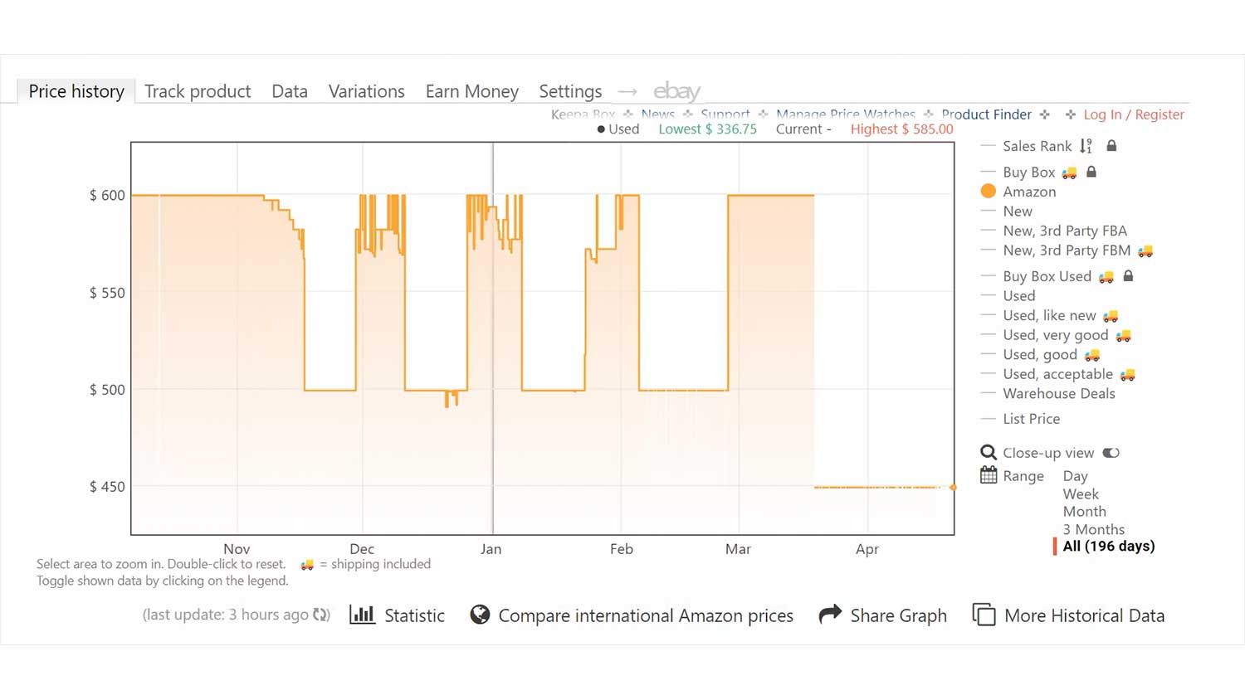
Task: Toggle the Close-up view switch
Action: point(1111,453)
